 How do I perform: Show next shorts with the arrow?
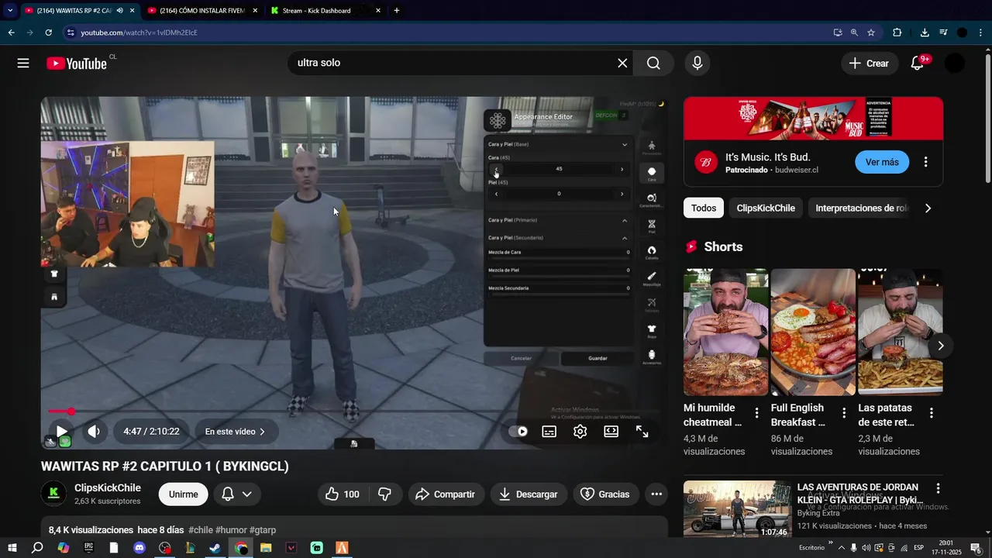940,346
